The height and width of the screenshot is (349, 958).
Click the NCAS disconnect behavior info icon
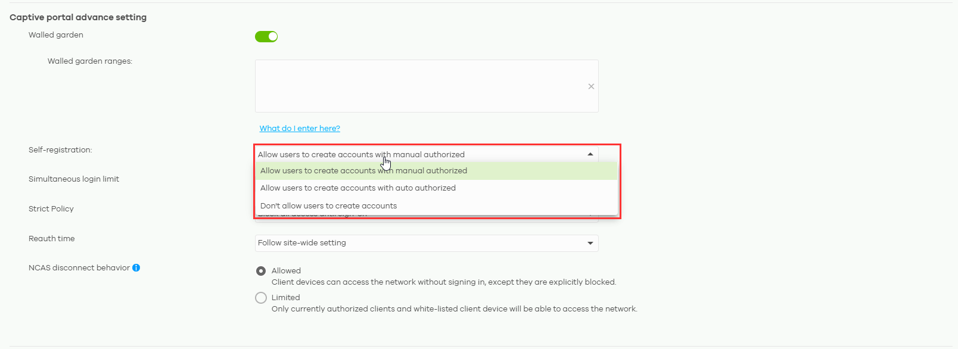click(136, 268)
